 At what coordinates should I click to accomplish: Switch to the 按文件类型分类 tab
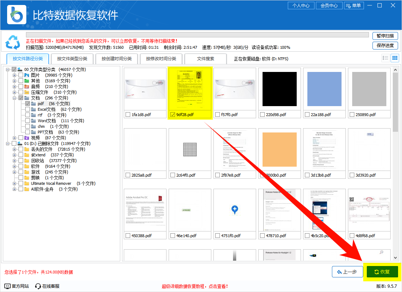pyautogui.click(x=73, y=58)
